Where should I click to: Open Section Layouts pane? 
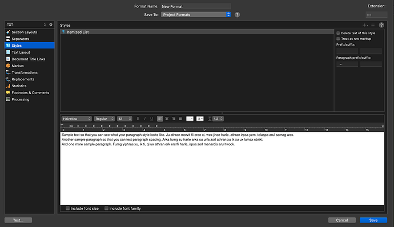(29, 32)
